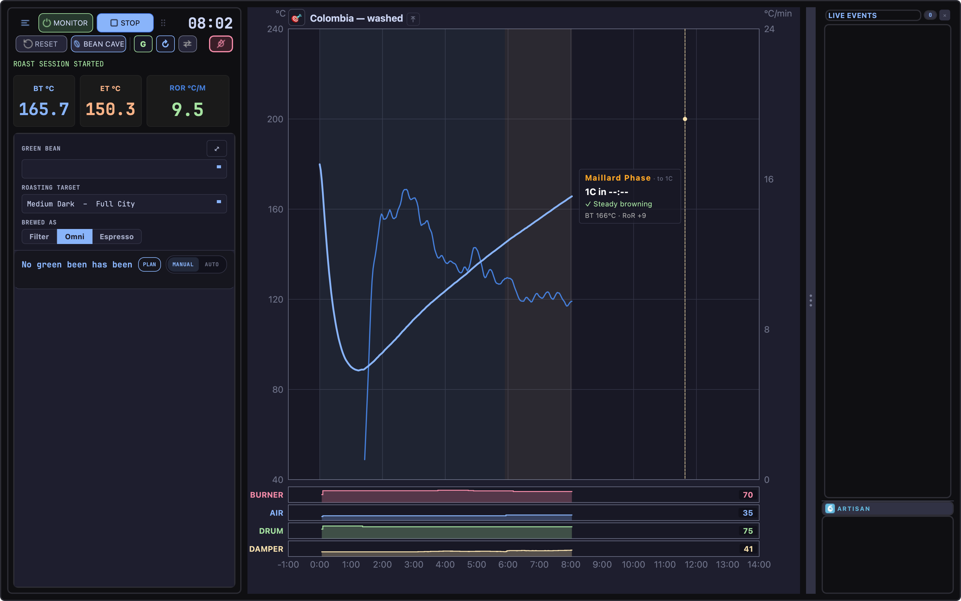Click the BURNER value 70
This screenshot has height=601, width=961.
(x=748, y=495)
